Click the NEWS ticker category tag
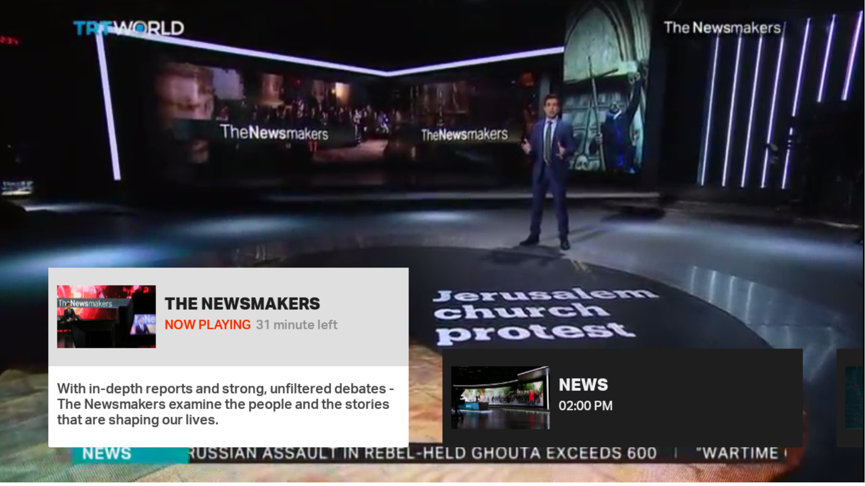This screenshot has height=486, width=865. click(107, 453)
